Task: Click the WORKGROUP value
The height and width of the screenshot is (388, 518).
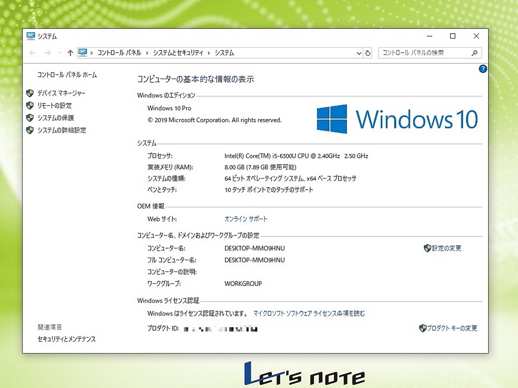Action: tap(243, 284)
